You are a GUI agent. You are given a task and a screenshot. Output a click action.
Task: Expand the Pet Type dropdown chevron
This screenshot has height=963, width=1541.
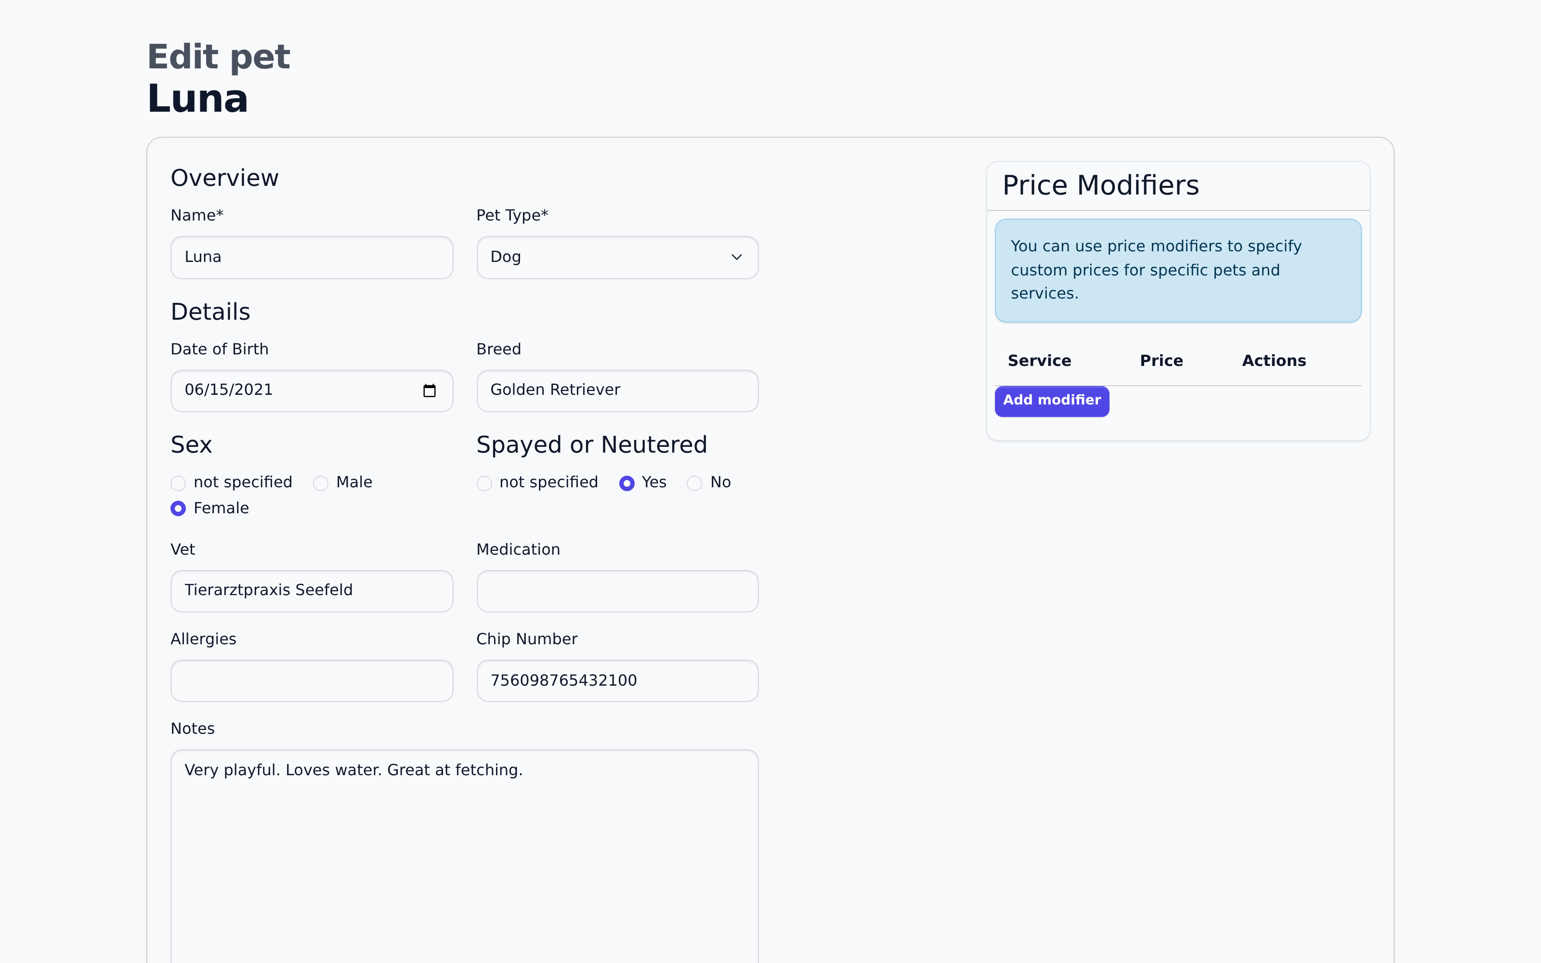coord(736,257)
